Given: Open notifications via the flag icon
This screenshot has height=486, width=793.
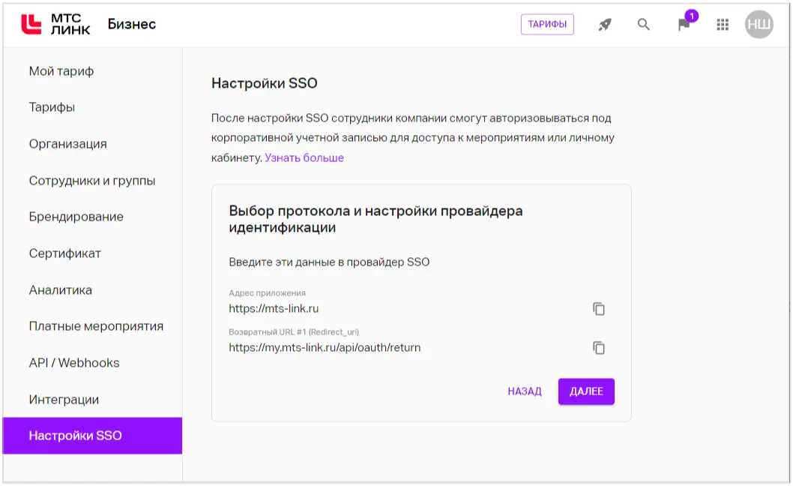Looking at the screenshot, I should click(x=683, y=25).
